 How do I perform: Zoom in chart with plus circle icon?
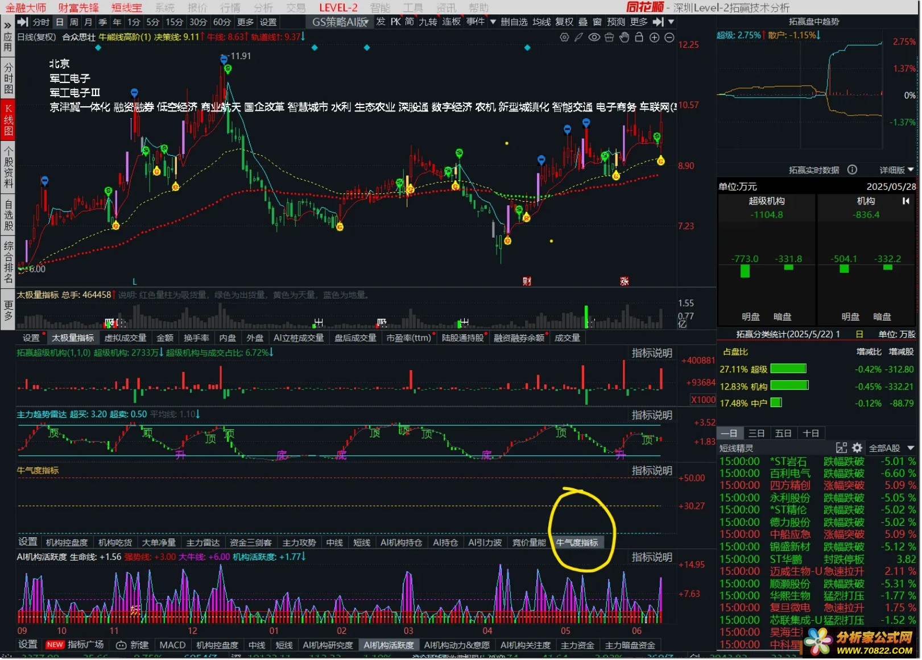click(654, 37)
